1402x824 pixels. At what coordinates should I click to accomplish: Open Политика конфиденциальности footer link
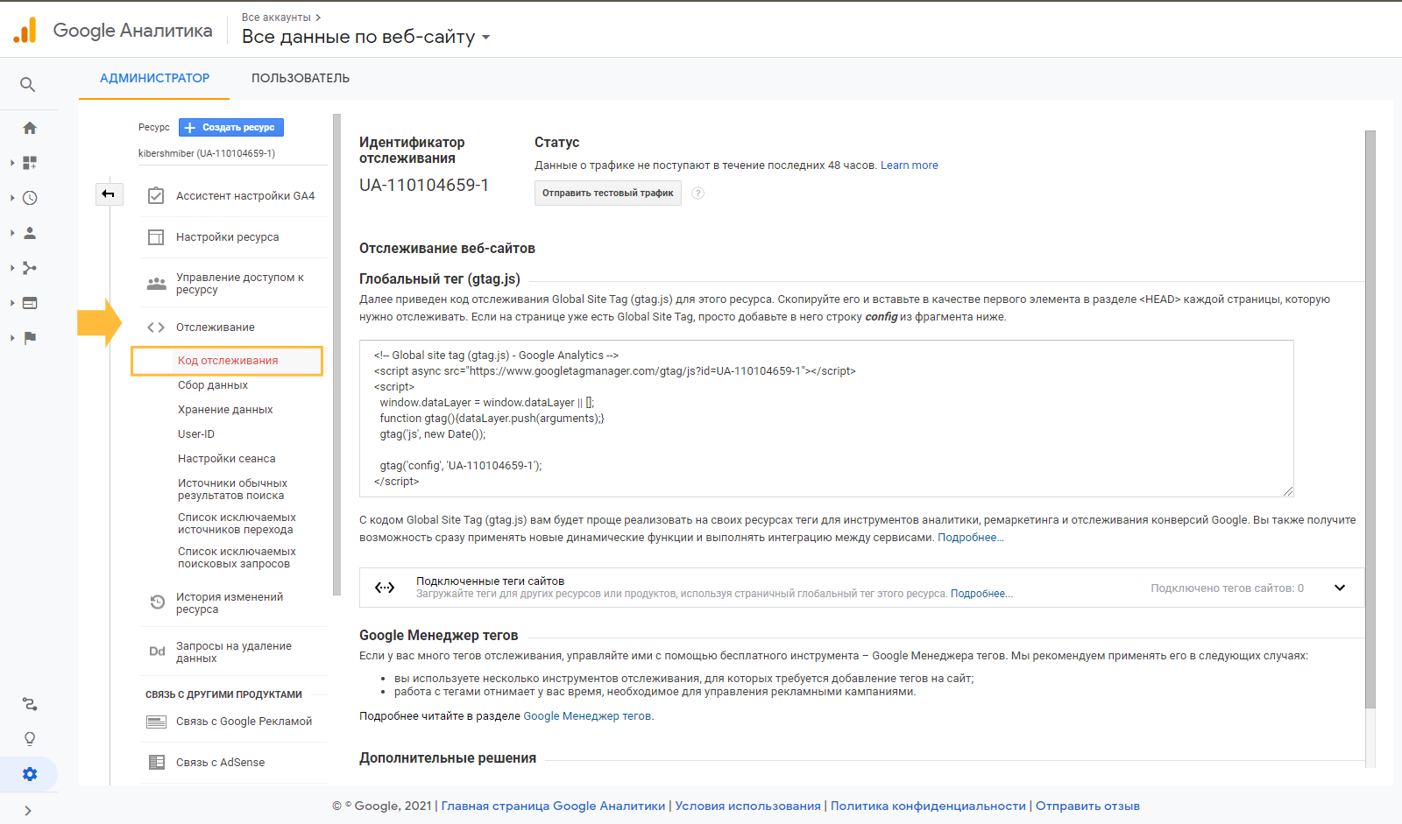pos(928,806)
